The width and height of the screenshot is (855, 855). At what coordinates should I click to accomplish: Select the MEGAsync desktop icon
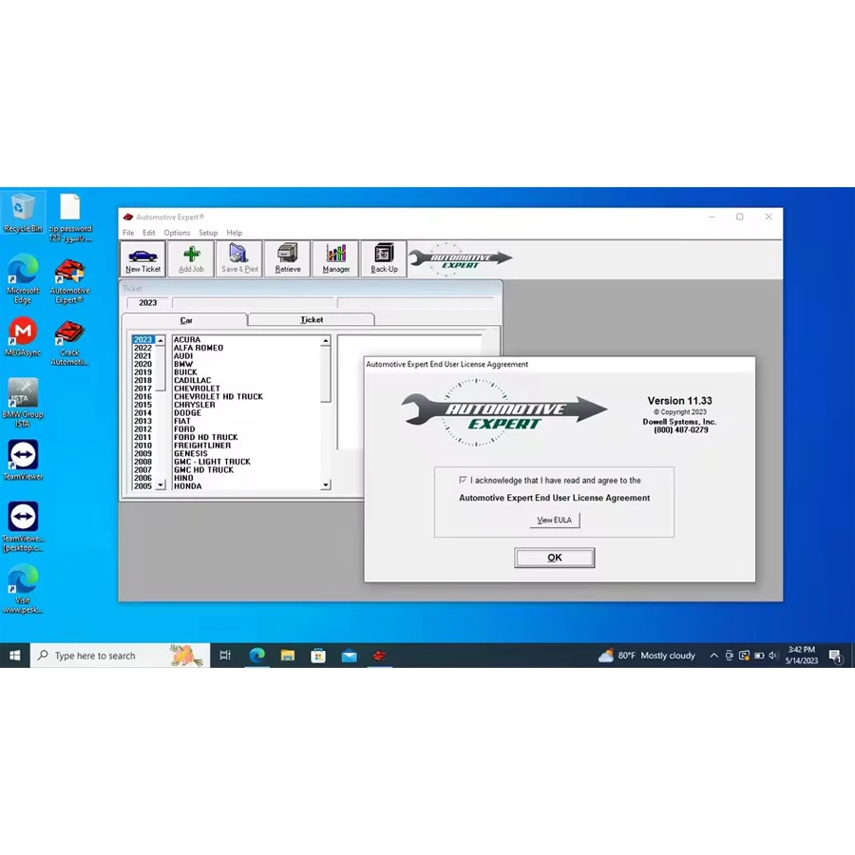pyautogui.click(x=23, y=336)
